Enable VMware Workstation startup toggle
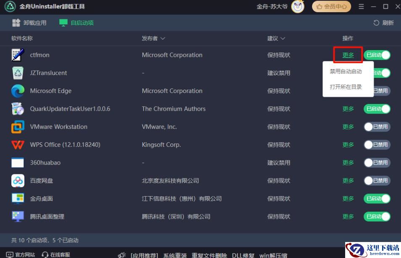Image resolution: width=401 pixels, height=258 pixels. tap(377, 127)
